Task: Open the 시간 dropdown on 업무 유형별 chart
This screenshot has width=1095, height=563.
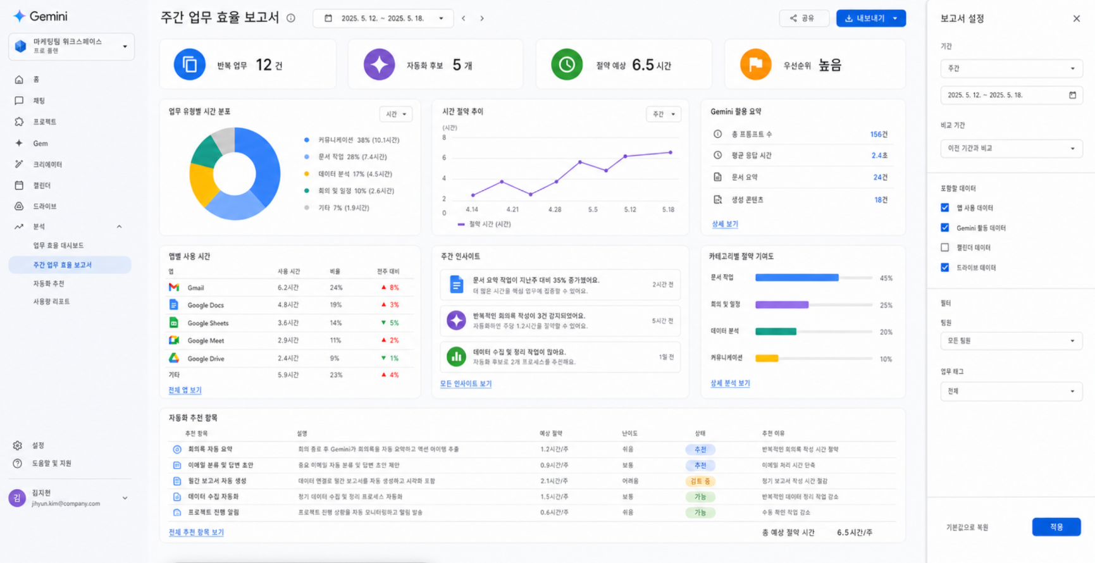Action: (396, 114)
